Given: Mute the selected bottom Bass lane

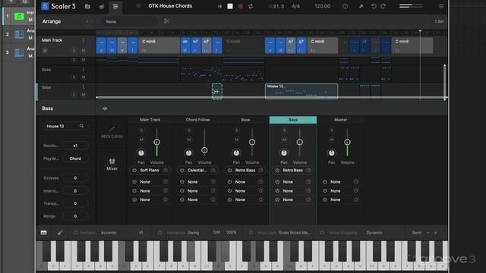Looking at the screenshot, I should pyautogui.click(x=84, y=95).
